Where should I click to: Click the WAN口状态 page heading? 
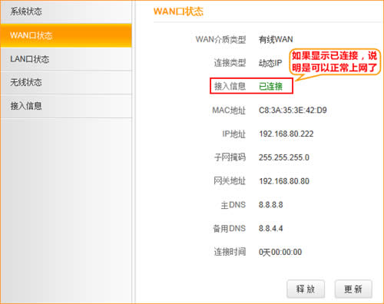178,12
